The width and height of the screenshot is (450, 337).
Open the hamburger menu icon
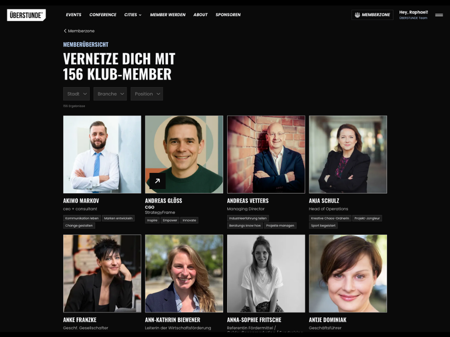pos(439,15)
